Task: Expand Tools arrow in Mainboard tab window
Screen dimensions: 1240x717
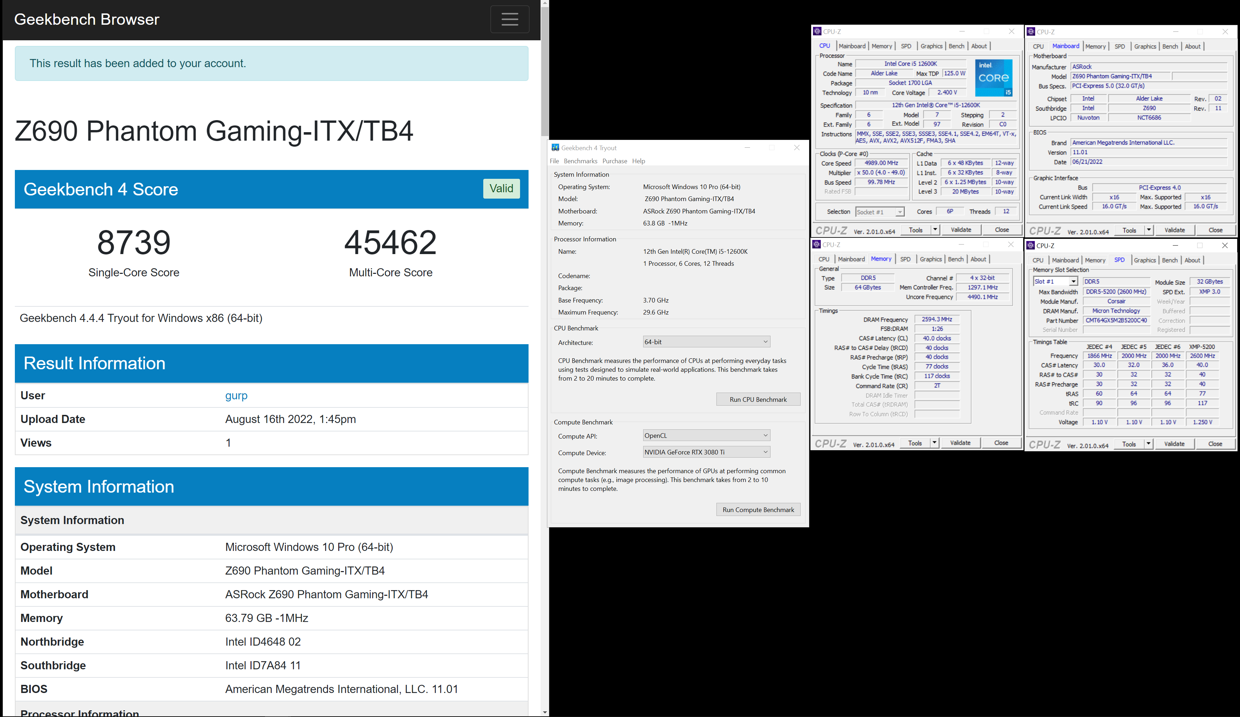Action: 1148,230
